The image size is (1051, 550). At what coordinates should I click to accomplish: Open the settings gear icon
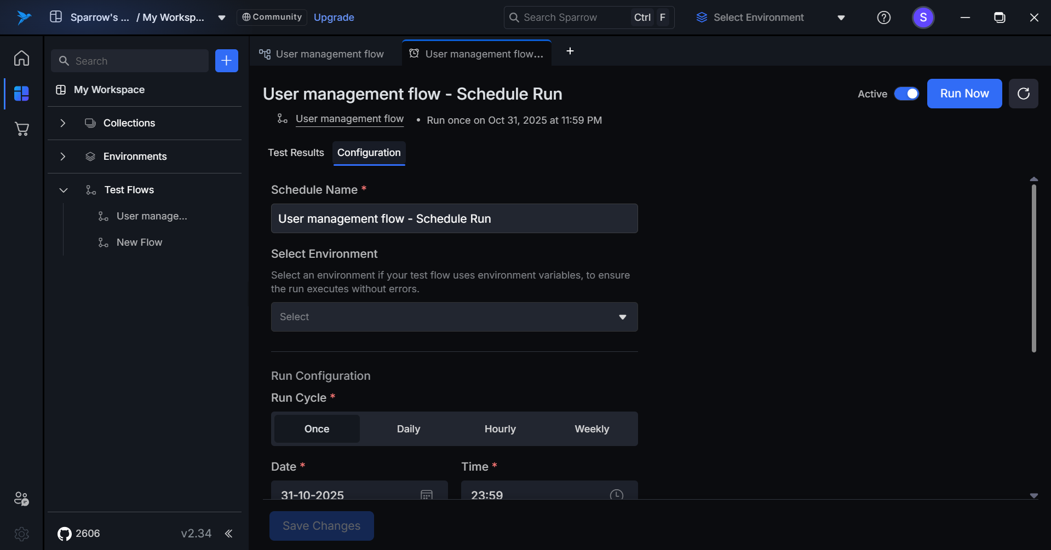21,534
